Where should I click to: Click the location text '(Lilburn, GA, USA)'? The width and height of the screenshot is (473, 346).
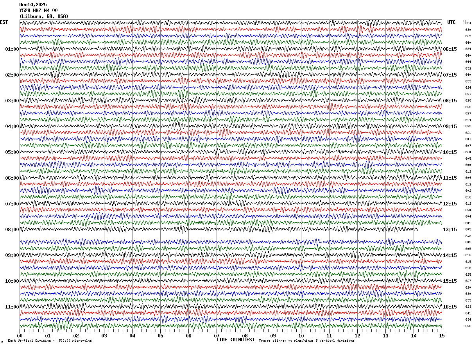point(44,16)
